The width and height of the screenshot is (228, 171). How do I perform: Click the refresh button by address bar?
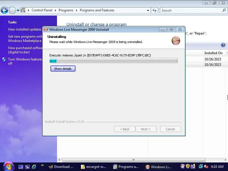[x=154, y=10]
